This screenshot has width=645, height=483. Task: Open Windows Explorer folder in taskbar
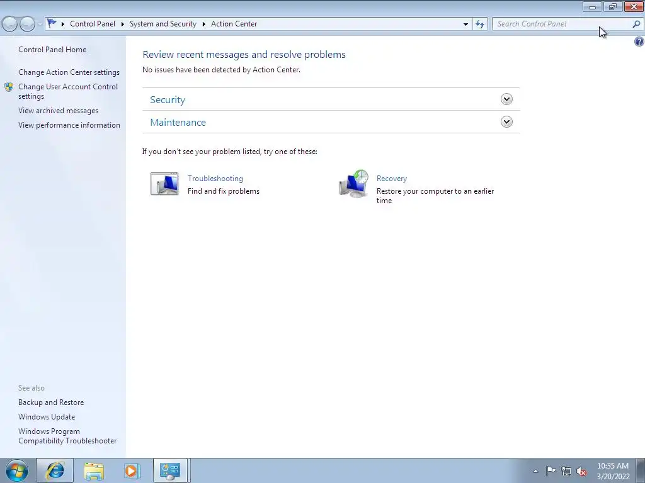tap(94, 470)
